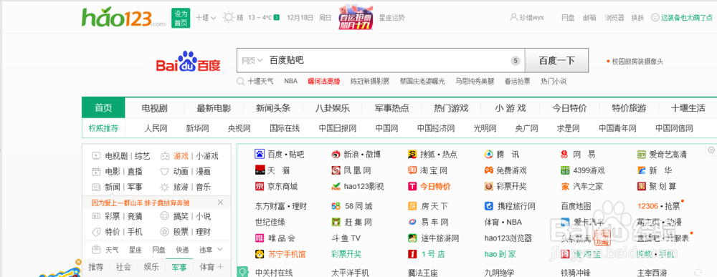717x277 pixels.
Task: Click the 苏宁手机馆 lion icon
Action: 260,254
